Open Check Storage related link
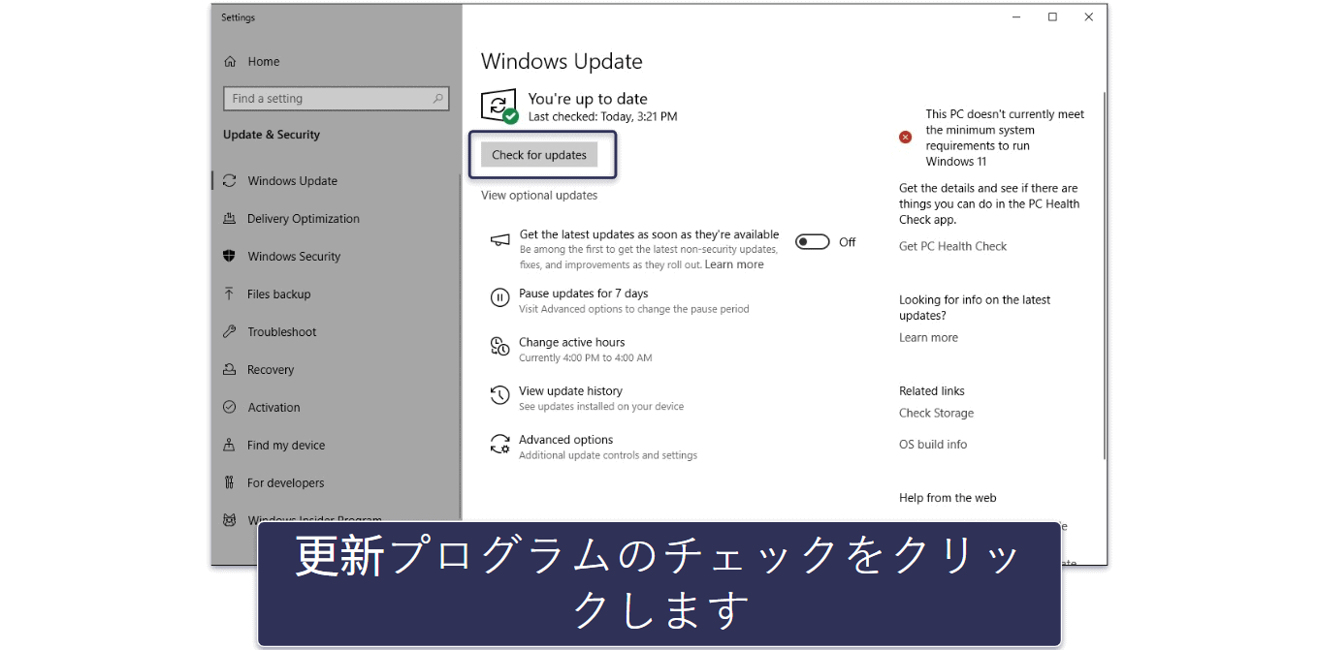The image size is (1318, 650). coord(936,413)
